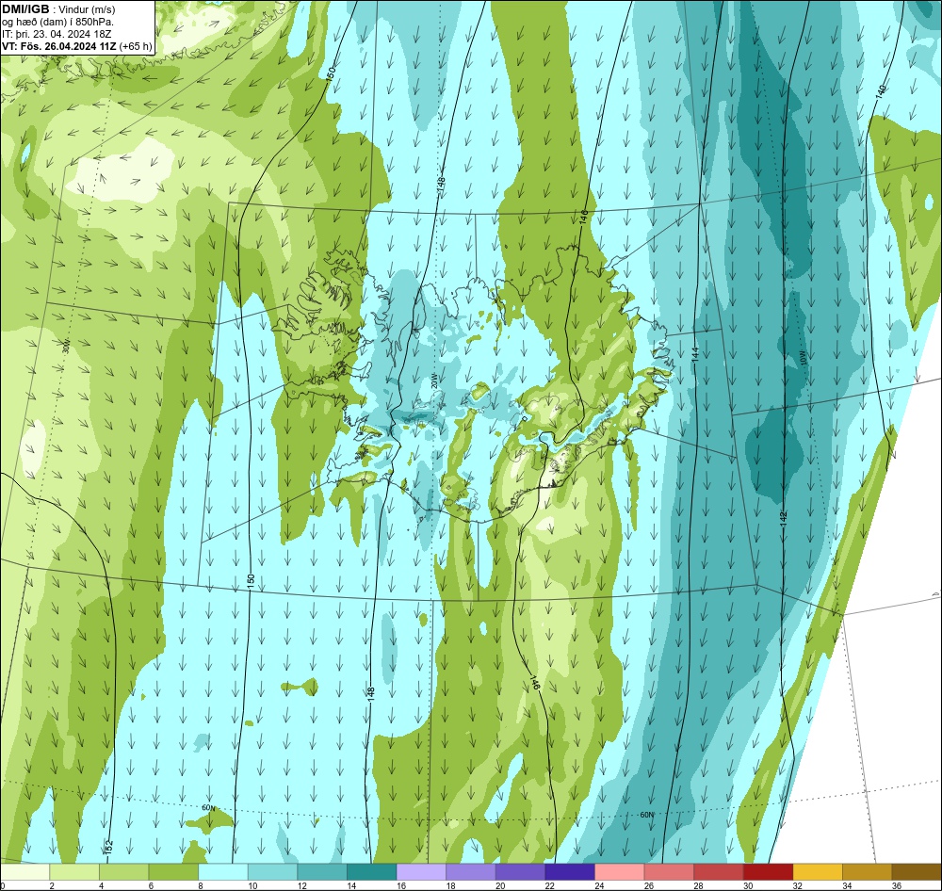Click the "10W" longitude label
The height and width of the screenshot is (891, 942).
click(804, 359)
